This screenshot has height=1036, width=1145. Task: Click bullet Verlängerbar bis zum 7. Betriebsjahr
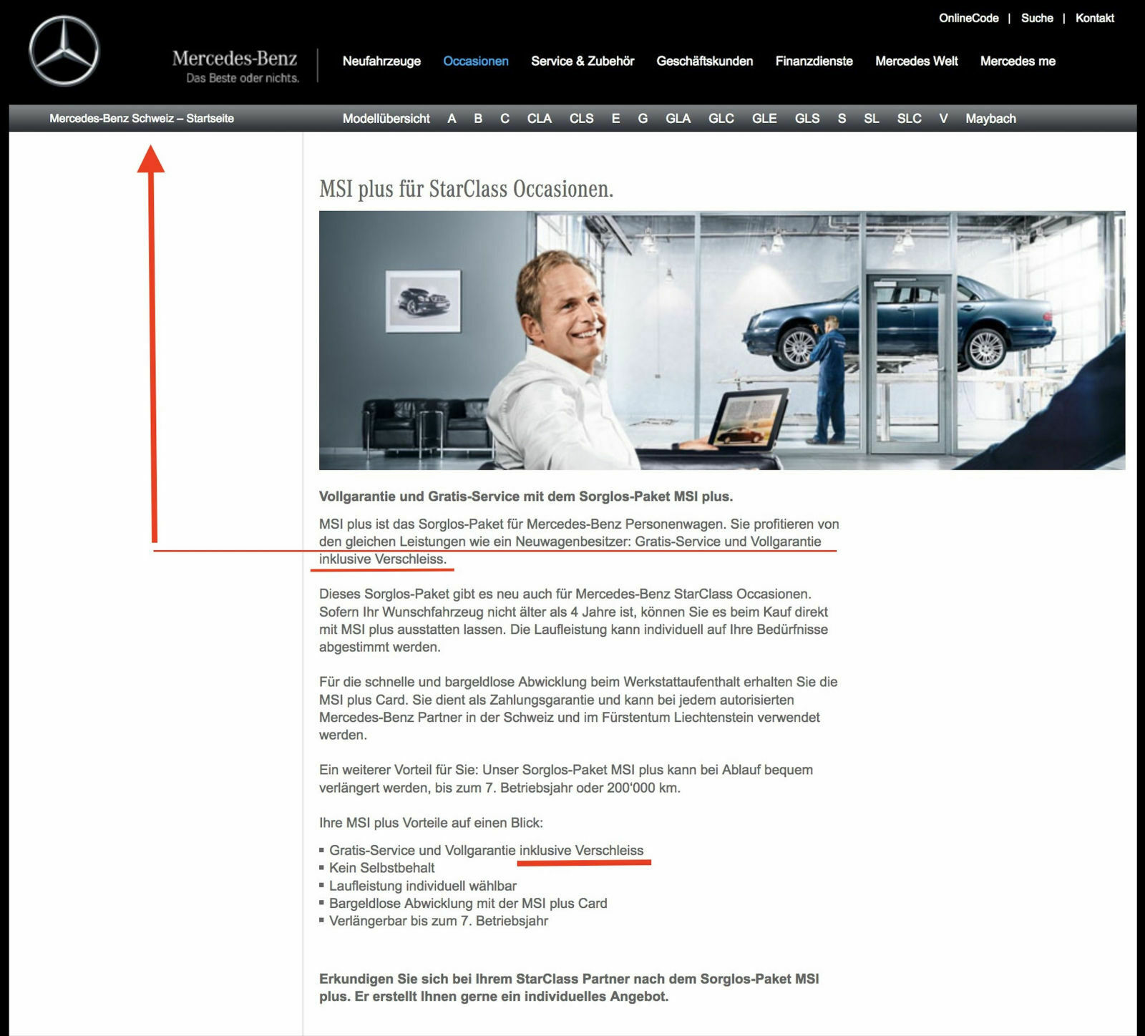pyautogui.click(x=439, y=921)
